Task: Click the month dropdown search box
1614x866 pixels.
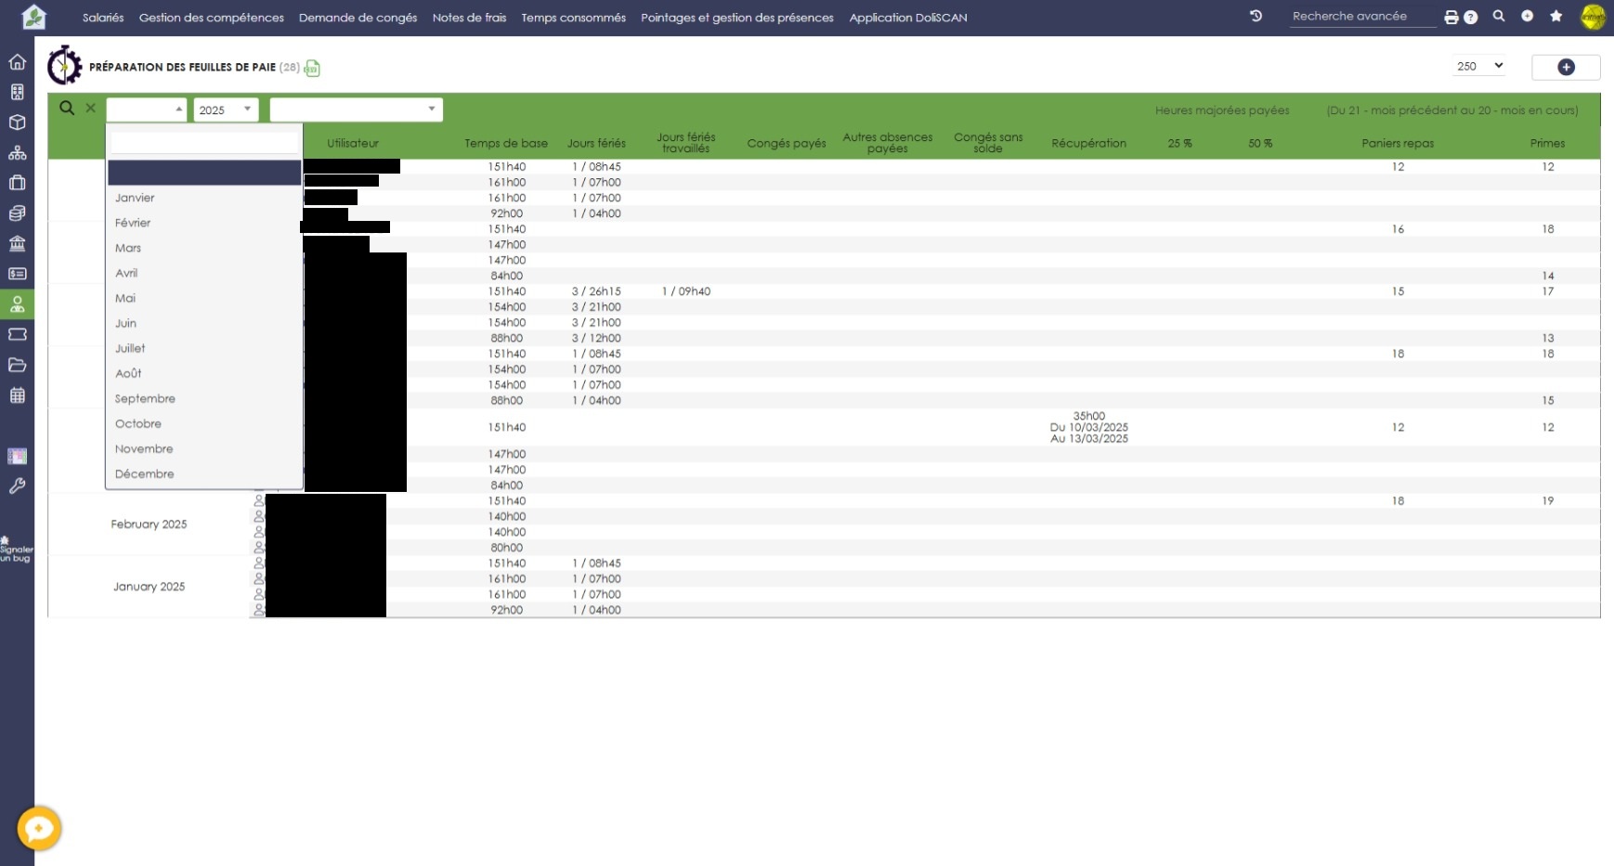Action: 204,142
